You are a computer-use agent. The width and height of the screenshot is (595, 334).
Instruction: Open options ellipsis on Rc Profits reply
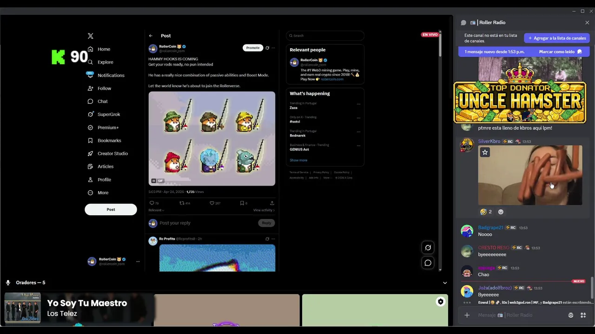tap(273, 239)
